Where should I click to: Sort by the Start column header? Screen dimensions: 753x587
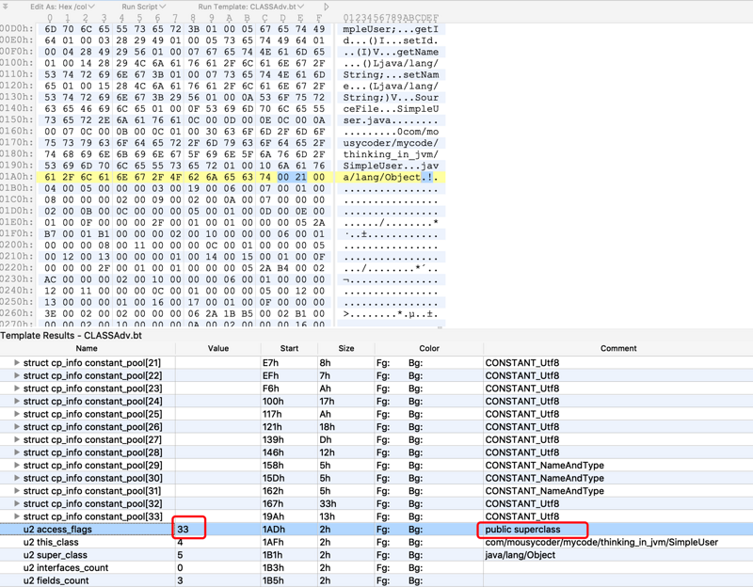tap(289, 348)
